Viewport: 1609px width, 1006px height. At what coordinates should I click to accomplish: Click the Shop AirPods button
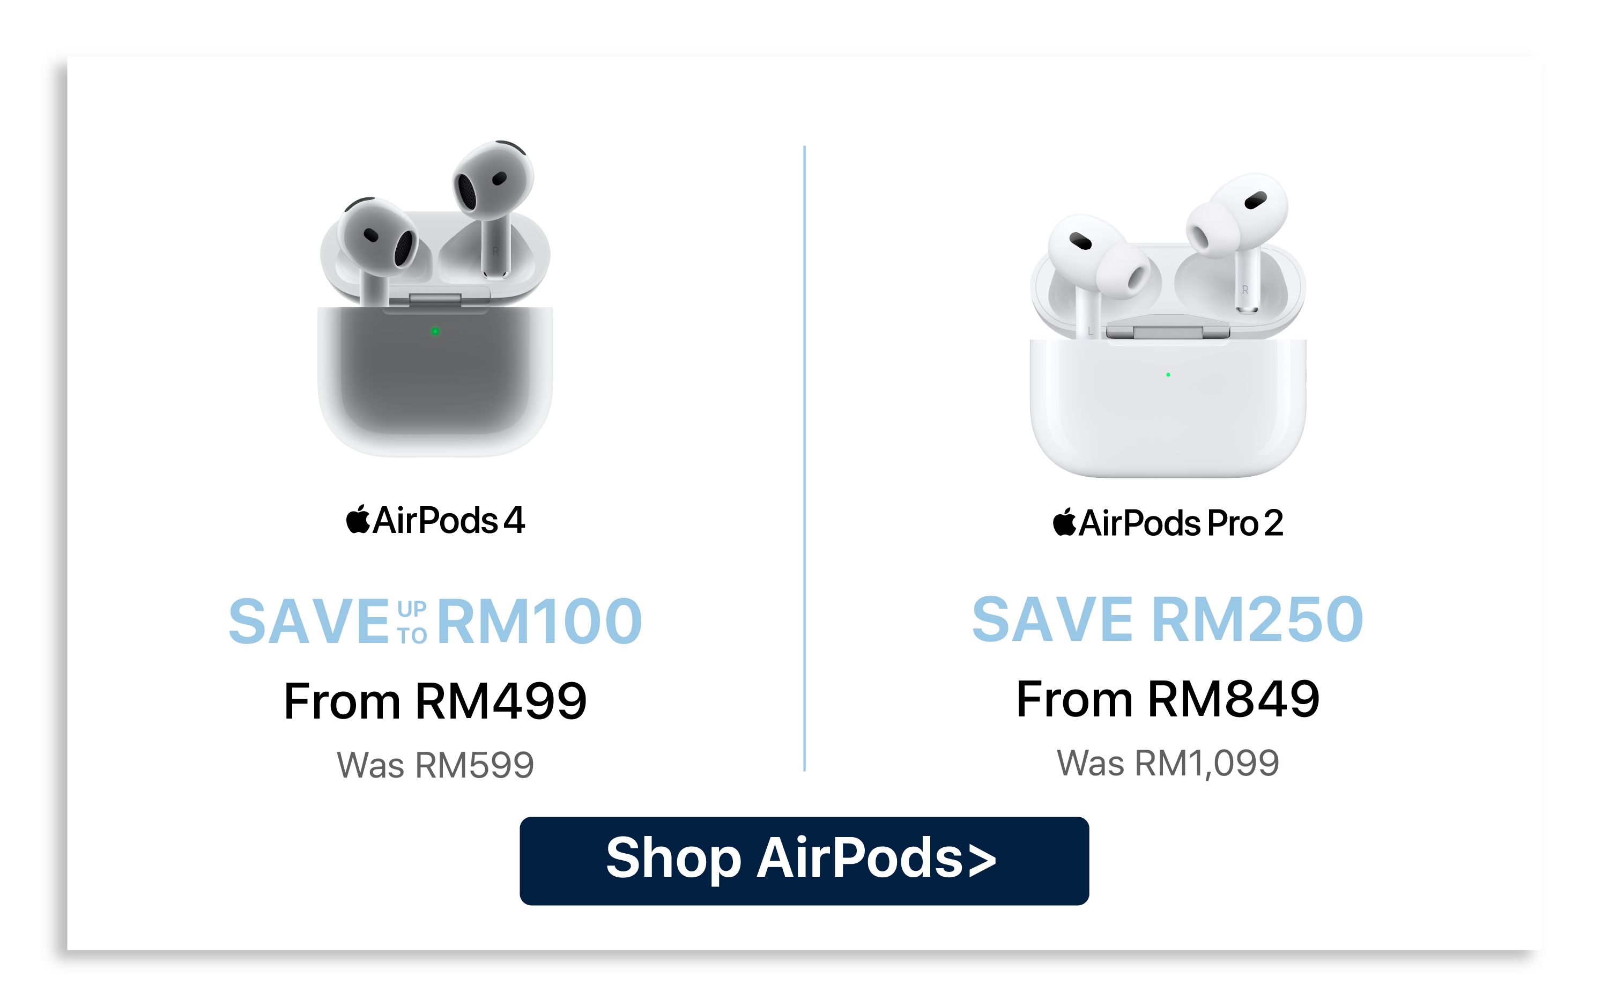(804, 860)
